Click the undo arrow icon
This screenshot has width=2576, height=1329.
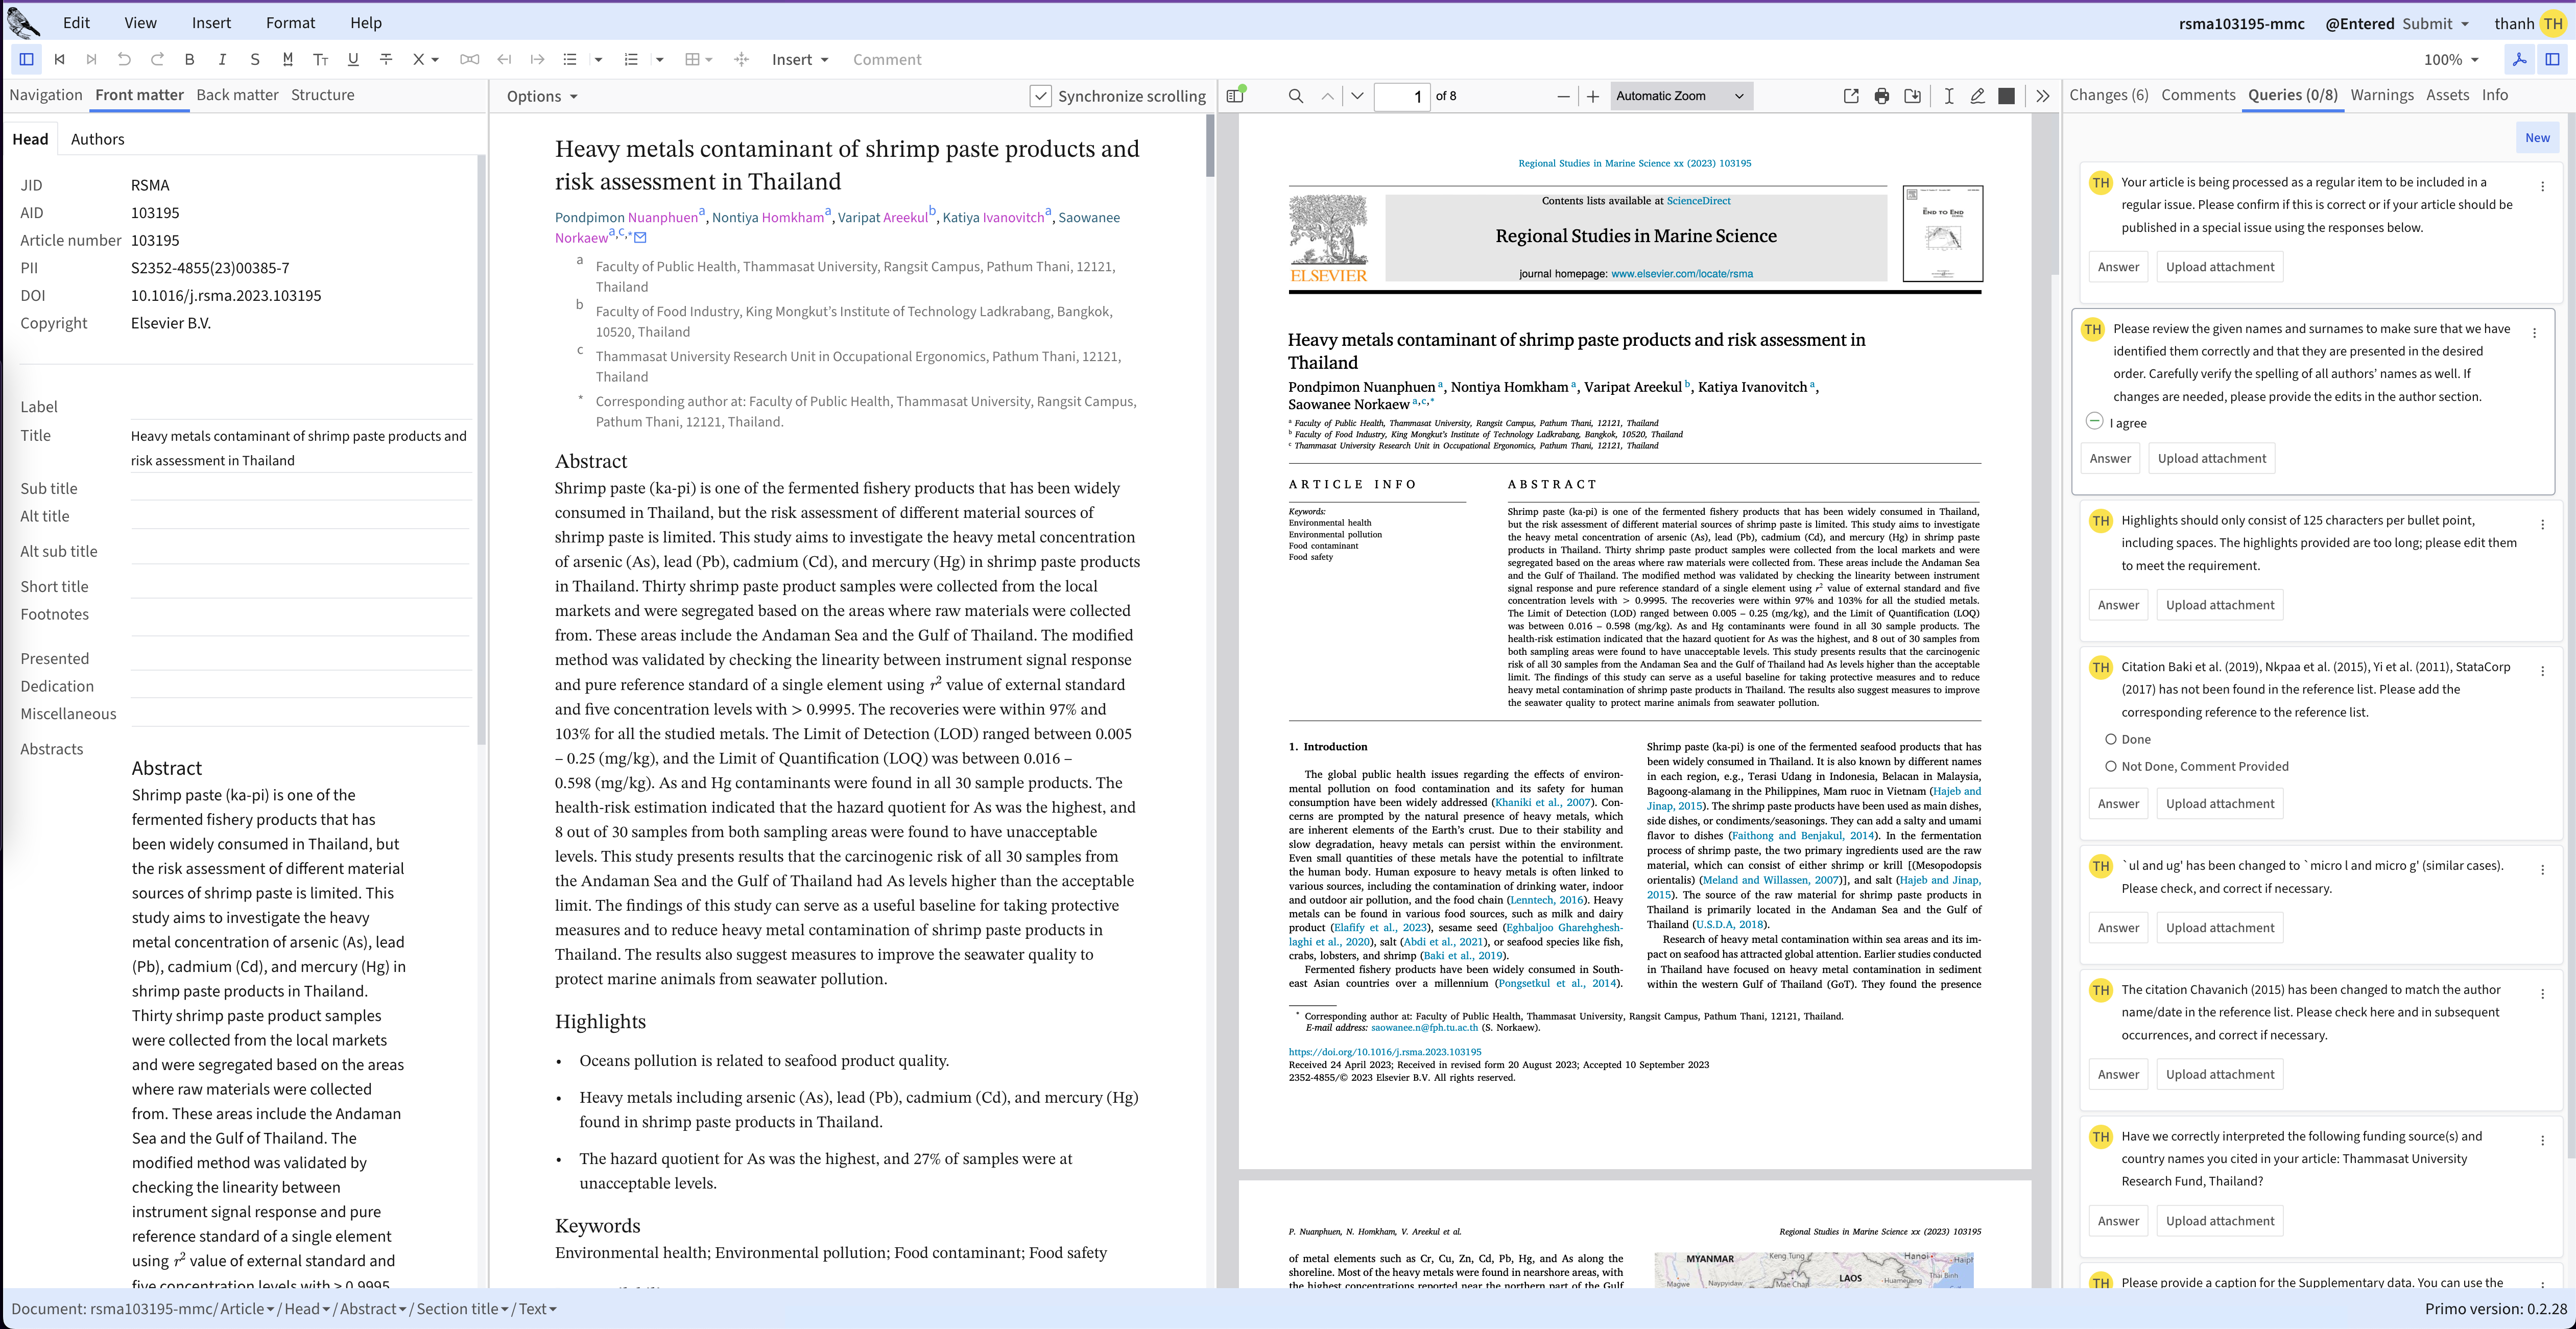[x=124, y=59]
